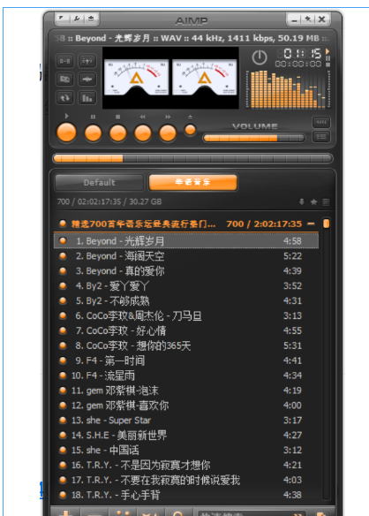Image resolution: width=369 pixels, height=516 pixels.
Task: Toggle the equalizer panel button above playlist toggle
Action: pyautogui.click(x=321, y=123)
